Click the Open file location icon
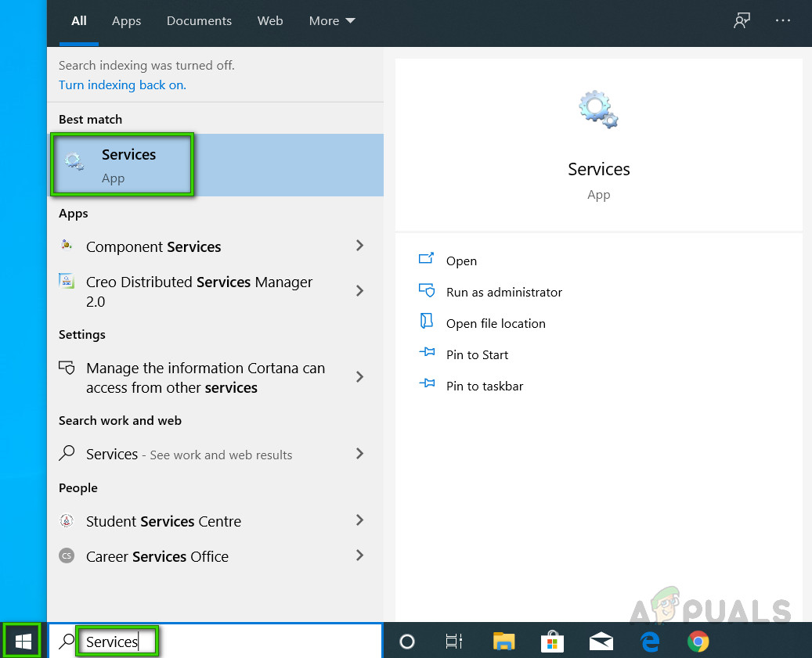 click(426, 321)
